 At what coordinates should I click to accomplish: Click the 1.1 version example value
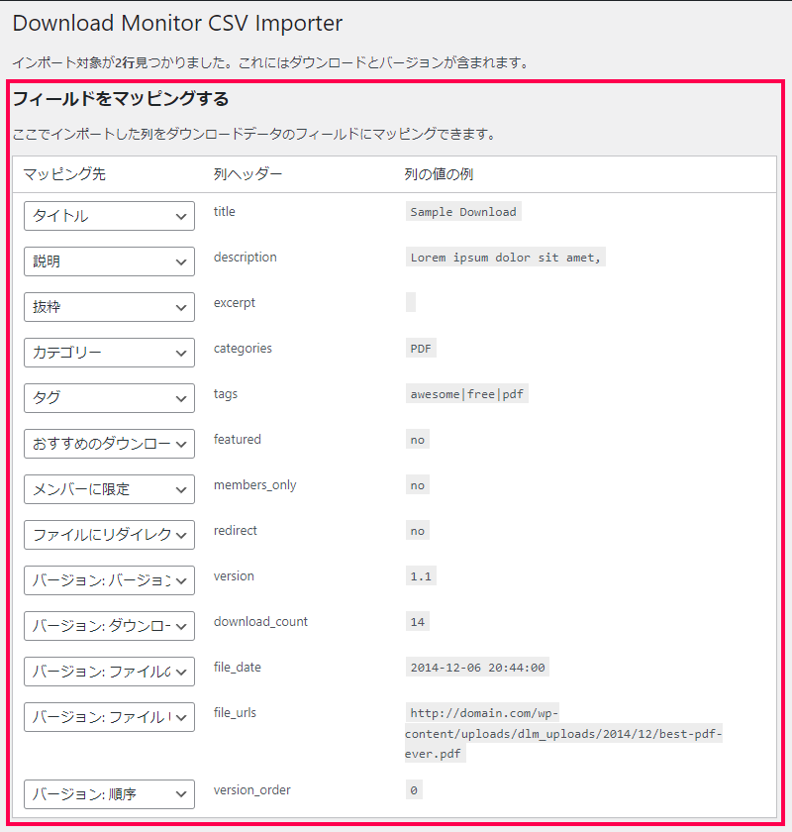point(421,576)
